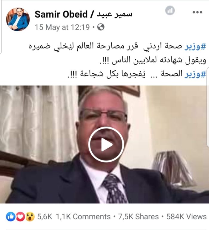Click the second #وزير hashtag before الصحة

pos(195,74)
